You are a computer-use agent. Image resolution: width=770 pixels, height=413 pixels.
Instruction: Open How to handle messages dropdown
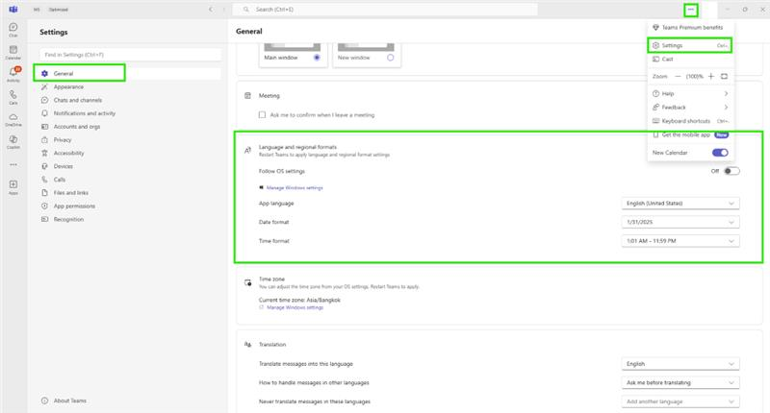tap(680, 382)
